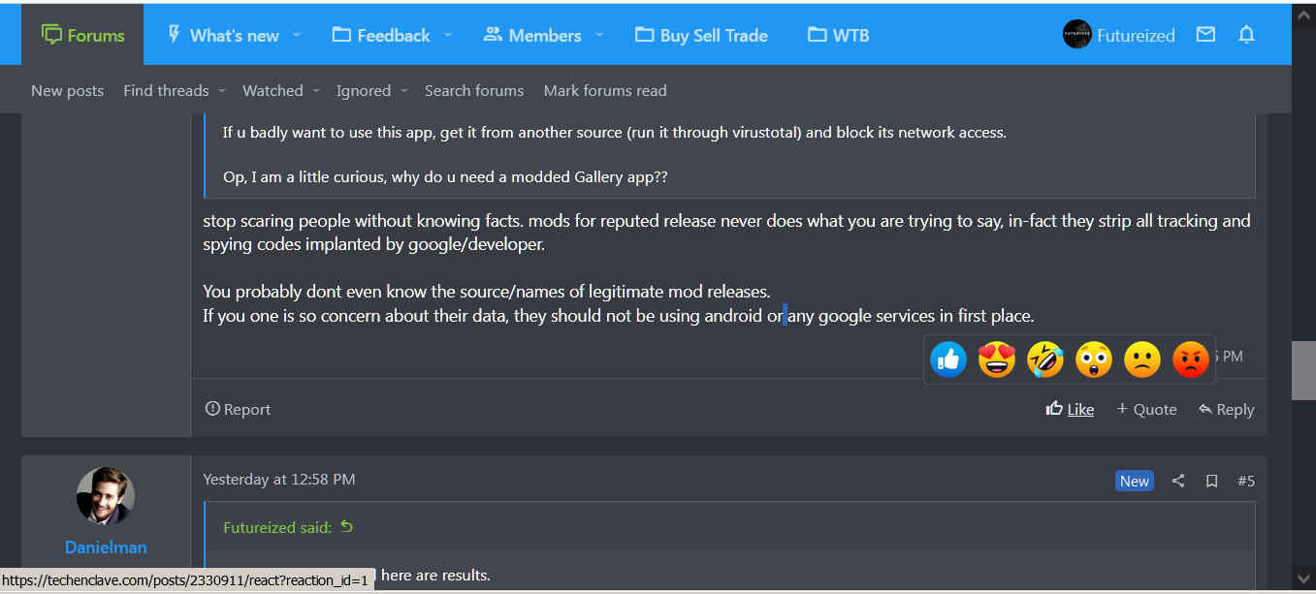The image size is (1316, 594).
Task: Open Danielman's profile link
Action: (106, 547)
